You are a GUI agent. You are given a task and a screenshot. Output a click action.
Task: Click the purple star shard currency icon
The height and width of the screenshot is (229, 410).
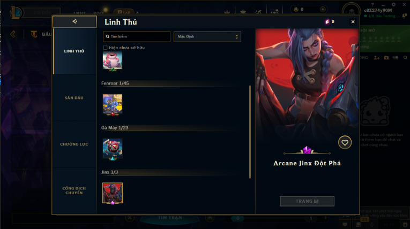tap(327, 22)
